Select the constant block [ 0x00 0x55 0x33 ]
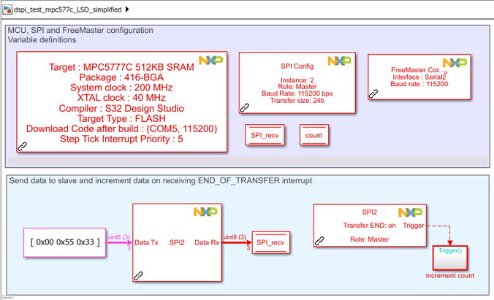 pos(64,242)
